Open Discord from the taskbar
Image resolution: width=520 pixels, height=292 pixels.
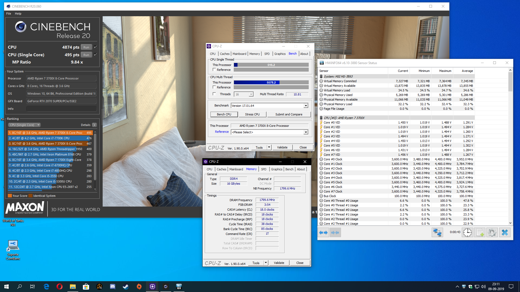[113, 287]
